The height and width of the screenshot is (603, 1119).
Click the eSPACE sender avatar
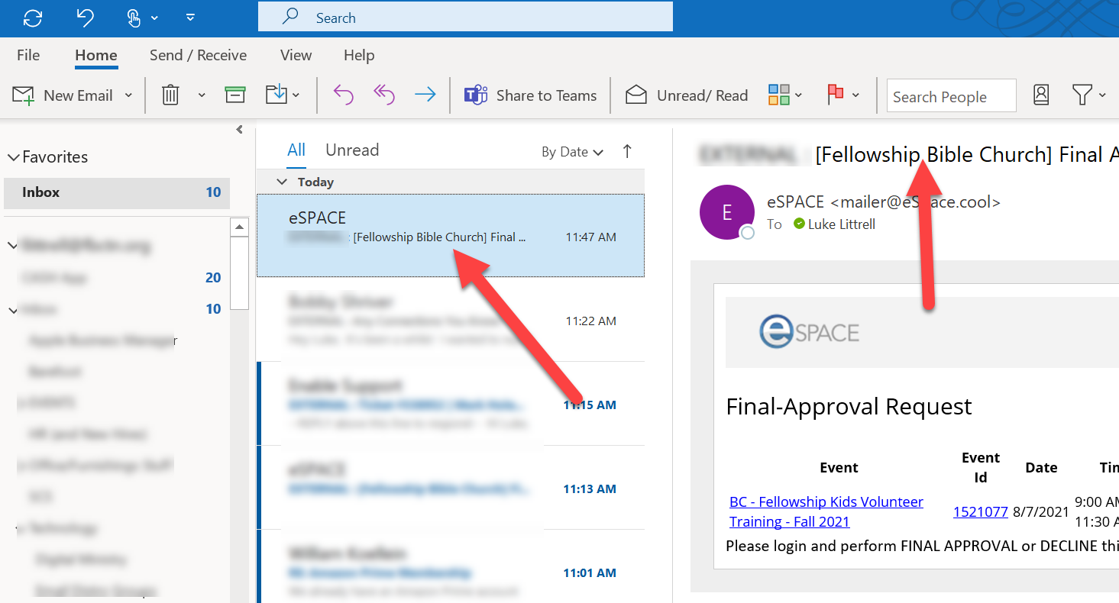pyautogui.click(x=727, y=212)
